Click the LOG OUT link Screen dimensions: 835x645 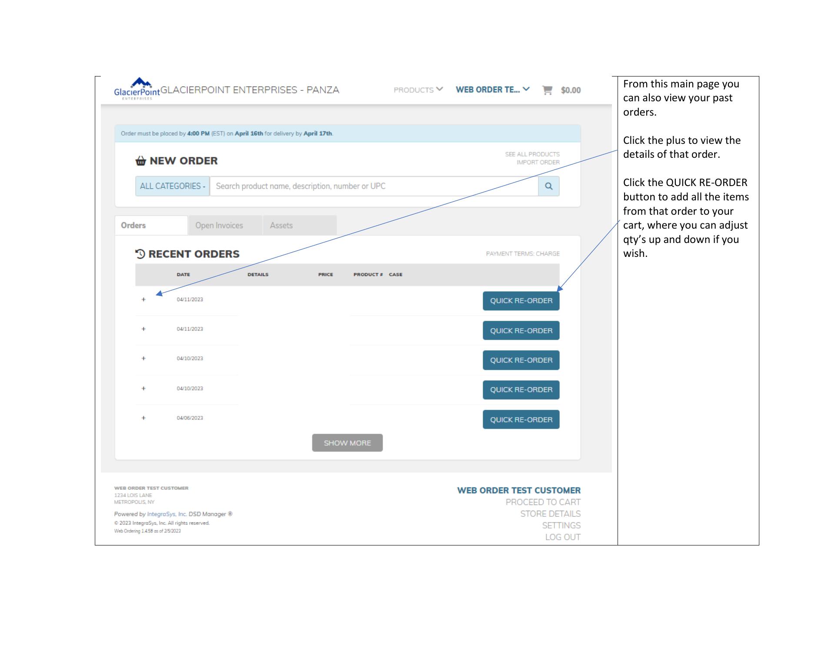[562, 537]
